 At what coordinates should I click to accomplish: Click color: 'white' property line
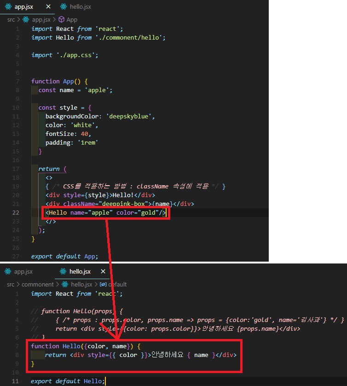pos(72,125)
